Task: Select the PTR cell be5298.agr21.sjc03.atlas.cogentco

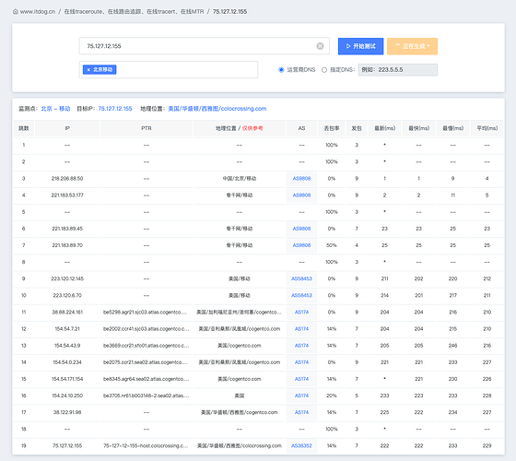Action: pyautogui.click(x=146, y=313)
